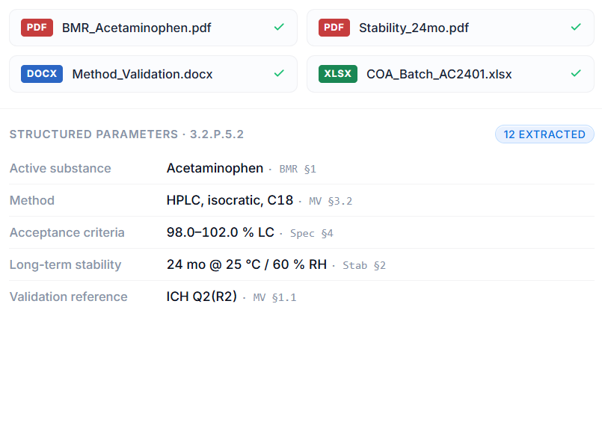Open the MV §1.1 source reference
This screenshot has height=422, width=602.
tap(275, 298)
